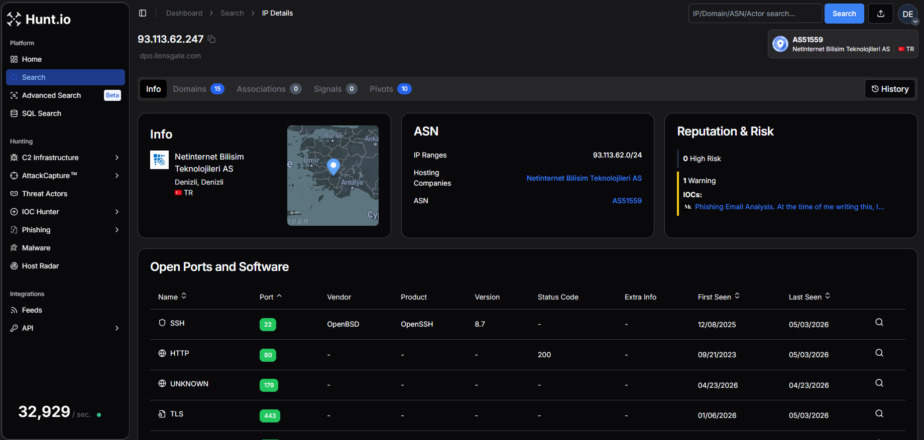Click the HTTP globe icon
Screen dimensions: 924x440
[162, 353]
